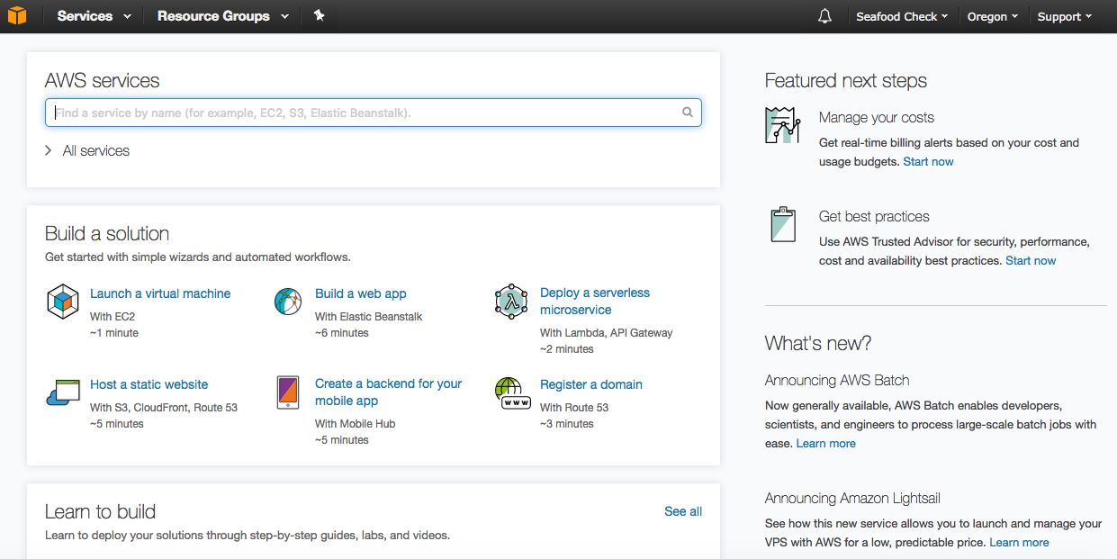This screenshot has height=559, width=1117.
Task: Click the 'Manage your costs' heading
Action: click(877, 117)
